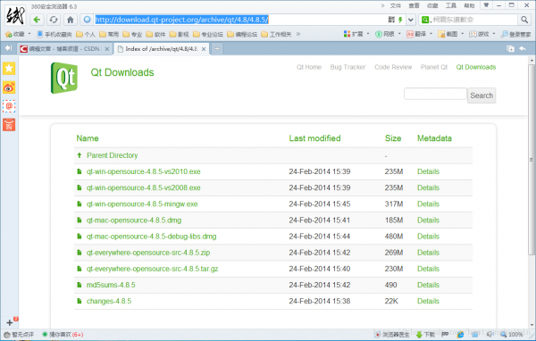Screen dimensions: 536x341
Task: Click the Qt page search input field
Action: (x=435, y=94)
